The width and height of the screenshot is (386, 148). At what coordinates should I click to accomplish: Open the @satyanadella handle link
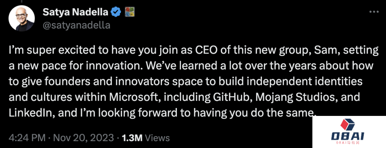76,25
